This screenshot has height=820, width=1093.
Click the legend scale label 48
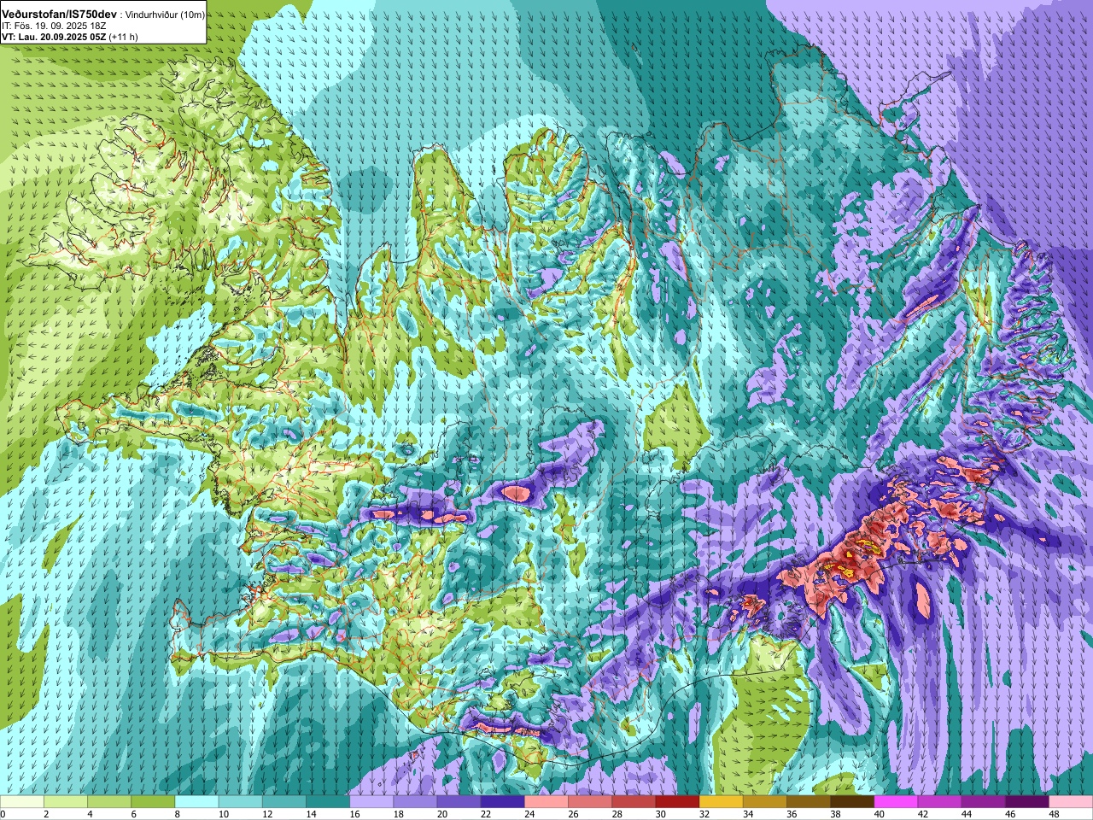tap(1055, 814)
